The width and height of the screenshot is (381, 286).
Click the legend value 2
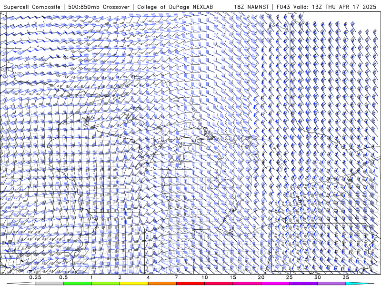click(120, 277)
